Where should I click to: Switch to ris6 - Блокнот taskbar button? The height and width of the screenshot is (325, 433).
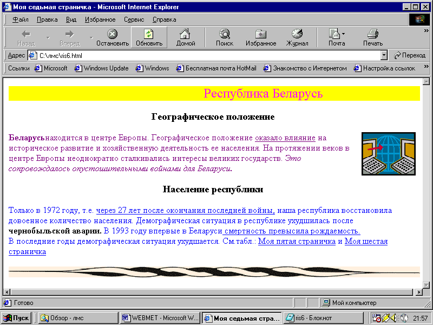click(x=324, y=318)
